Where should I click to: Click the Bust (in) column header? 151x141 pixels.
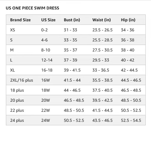(x=72, y=20)
